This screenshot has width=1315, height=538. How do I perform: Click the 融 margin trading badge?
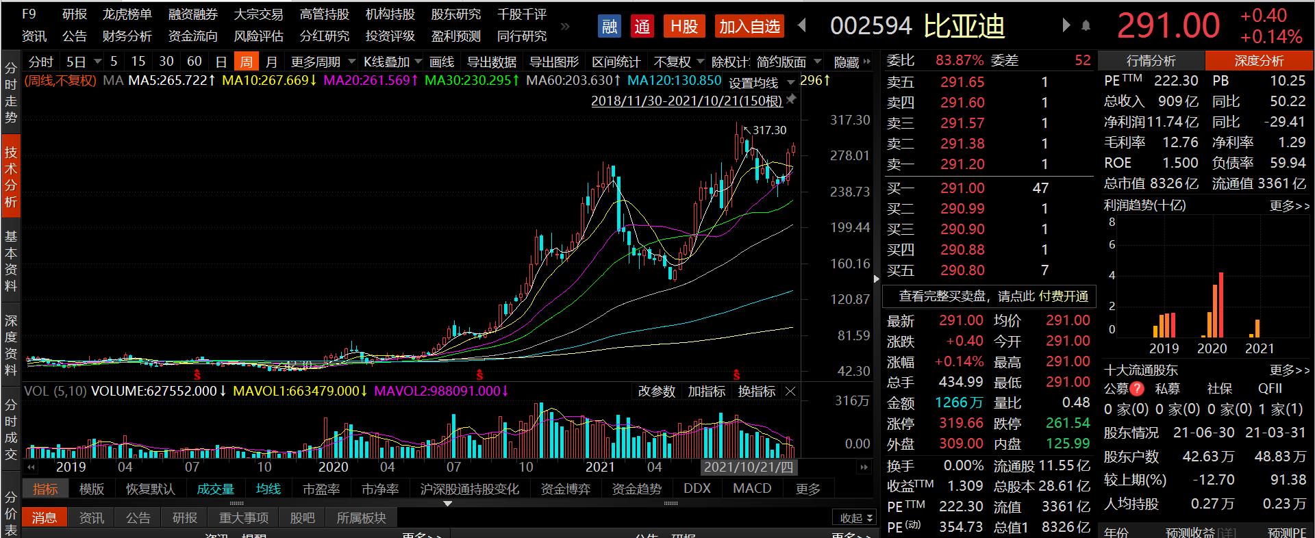(x=609, y=27)
